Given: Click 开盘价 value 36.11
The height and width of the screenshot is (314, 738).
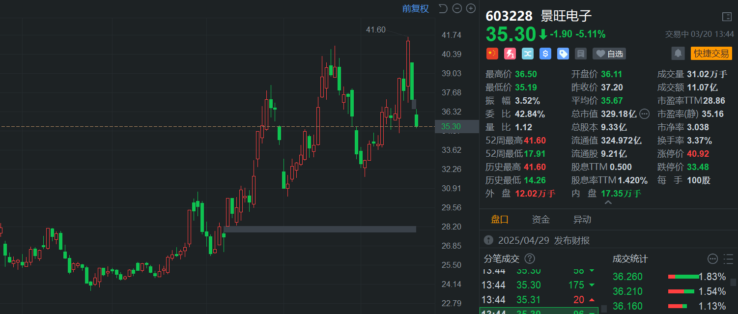Looking at the screenshot, I should pos(611,74).
